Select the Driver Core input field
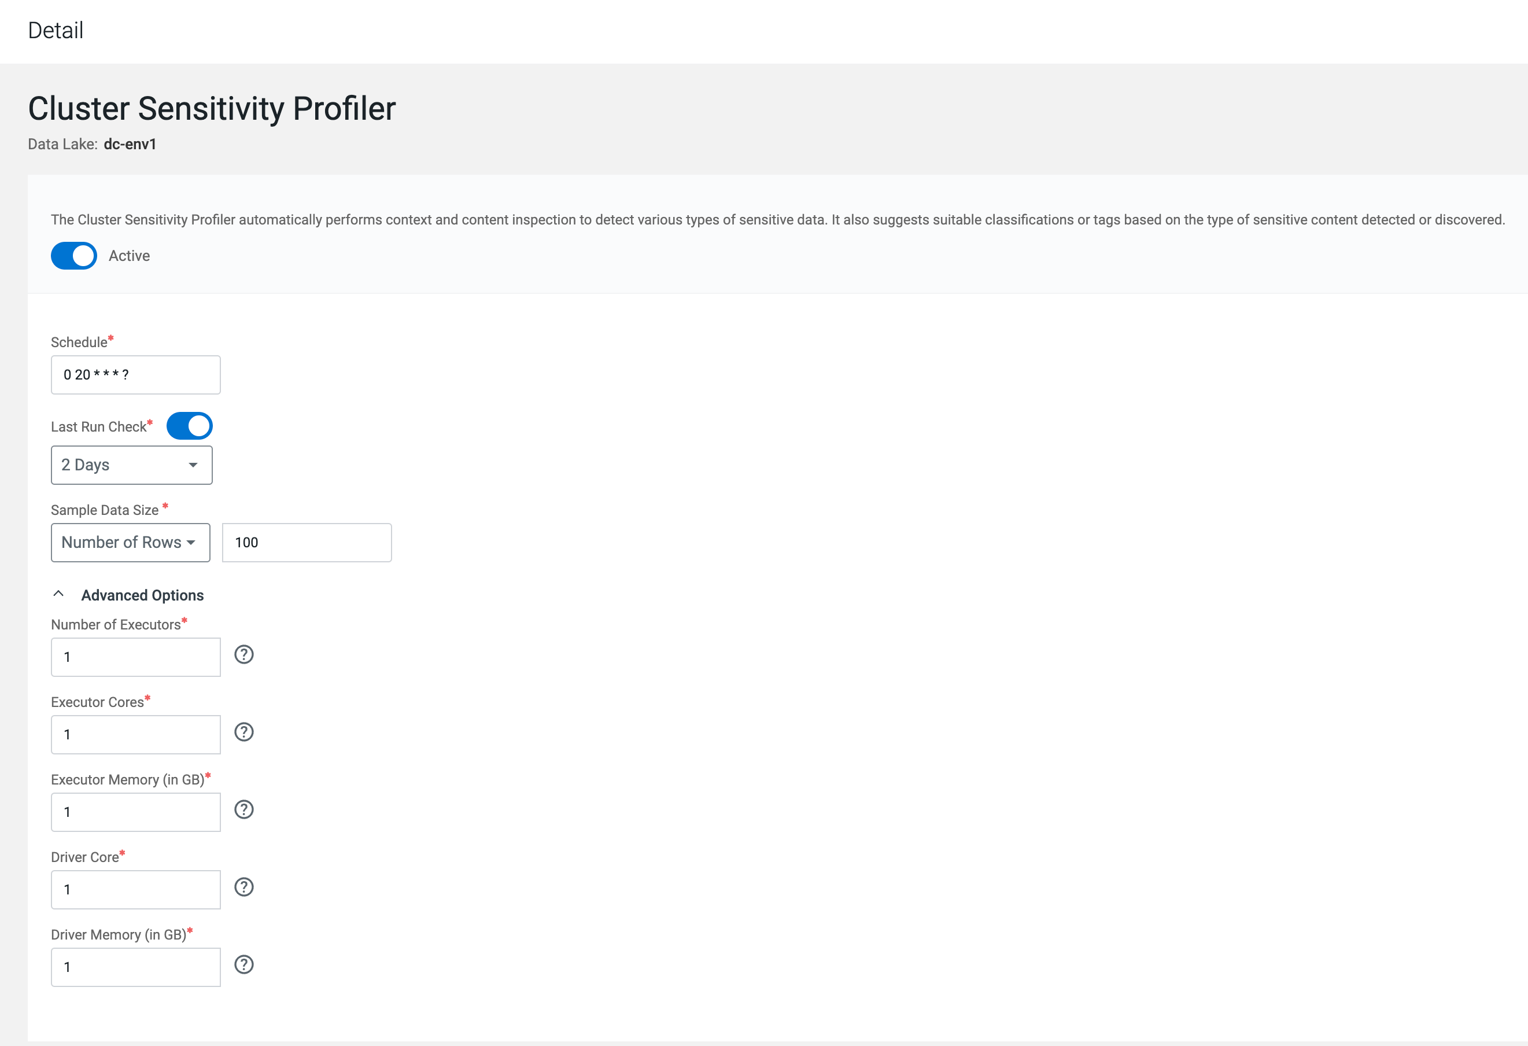Screen dimensions: 1528x1046 (135, 890)
